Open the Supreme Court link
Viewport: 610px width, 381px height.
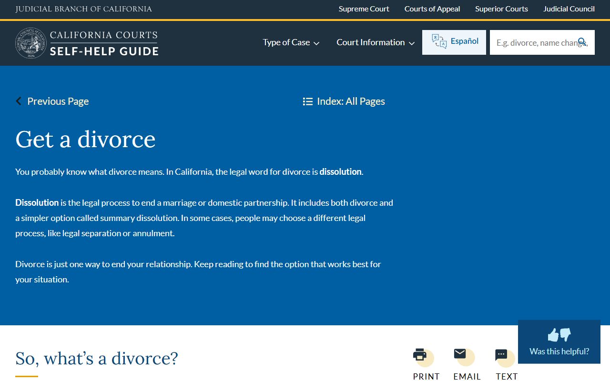[364, 9]
